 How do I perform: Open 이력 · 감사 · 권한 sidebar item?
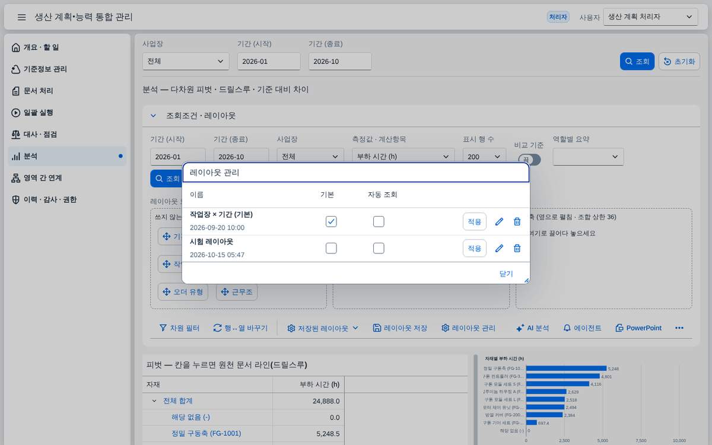click(x=68, y=199)
